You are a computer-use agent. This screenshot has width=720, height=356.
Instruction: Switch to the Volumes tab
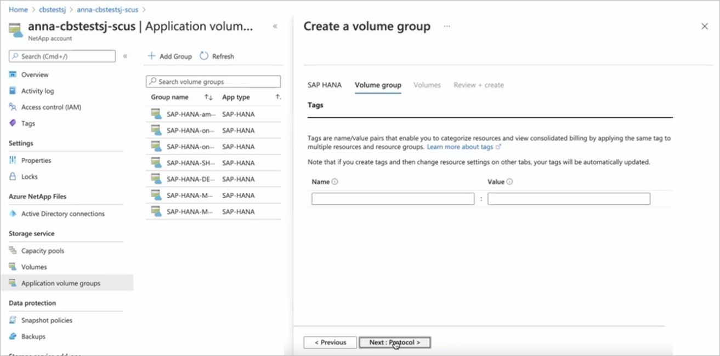tap(427, 85)
